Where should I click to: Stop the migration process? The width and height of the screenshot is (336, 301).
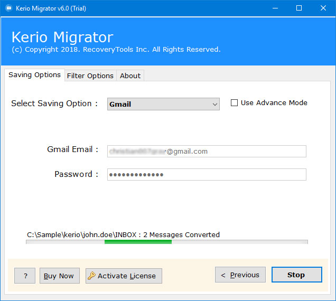point(297,275)
